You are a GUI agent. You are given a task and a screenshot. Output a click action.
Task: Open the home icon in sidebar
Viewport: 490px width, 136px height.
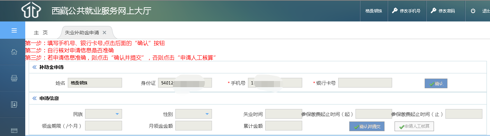pyautogui.click(x=14, y=52)
